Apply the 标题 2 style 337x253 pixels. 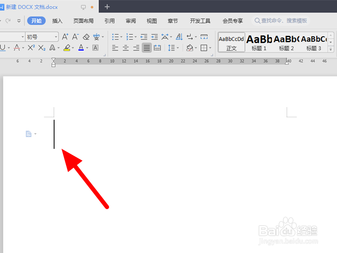286,43
